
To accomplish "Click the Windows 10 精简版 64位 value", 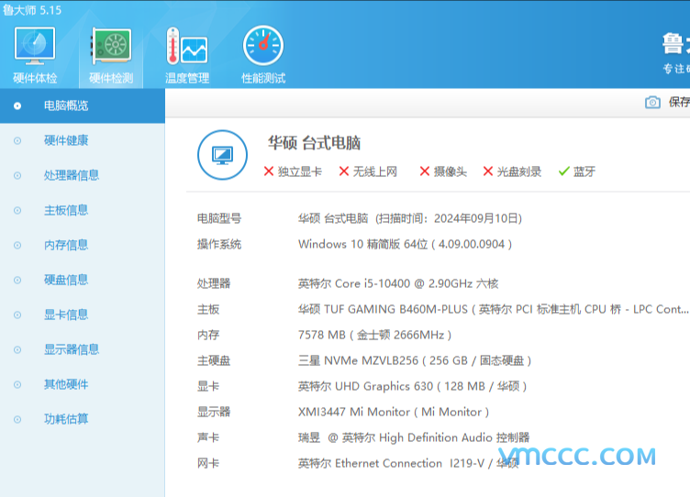I will pos(363,244).
